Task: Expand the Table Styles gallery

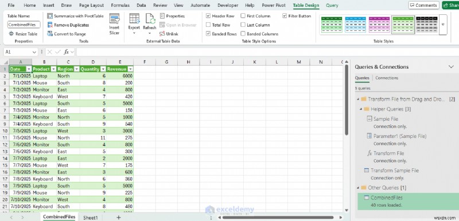Action: click(443, 25)
